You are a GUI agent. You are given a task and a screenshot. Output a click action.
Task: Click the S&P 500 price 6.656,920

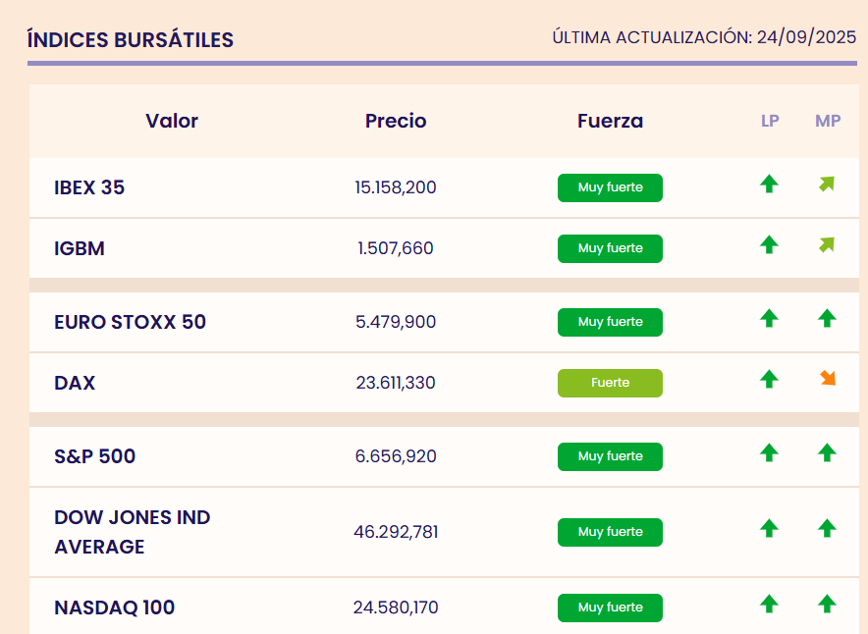coord(396,456)
